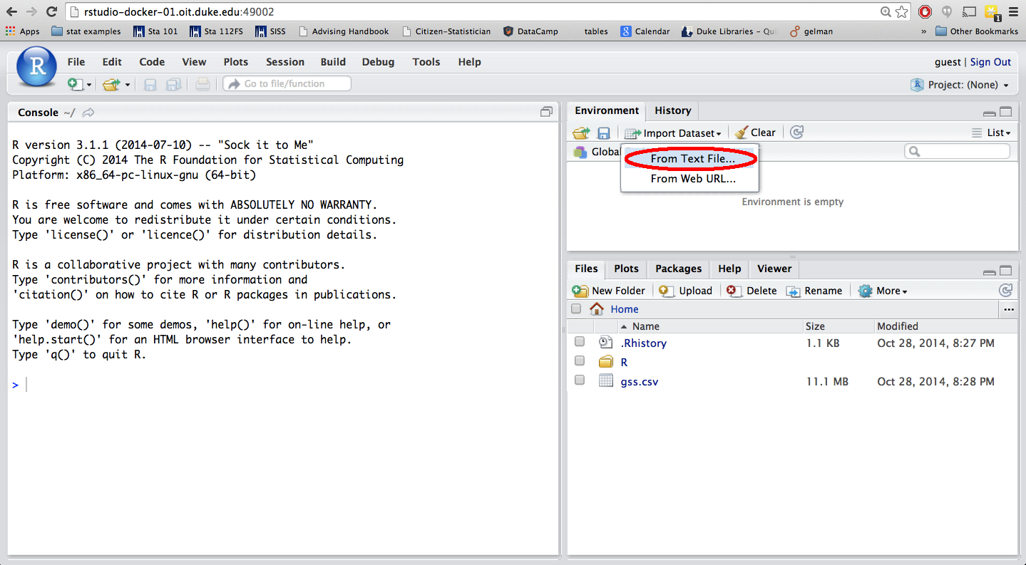Click the new file icon in toolbar
1026x565 pixels.
point(76,84)
